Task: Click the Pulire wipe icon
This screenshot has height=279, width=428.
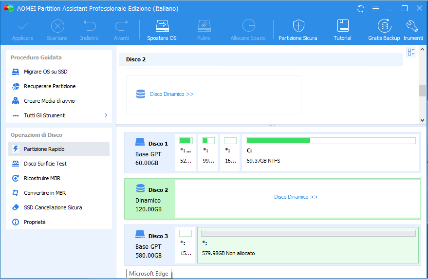Action: click(204, 26)
